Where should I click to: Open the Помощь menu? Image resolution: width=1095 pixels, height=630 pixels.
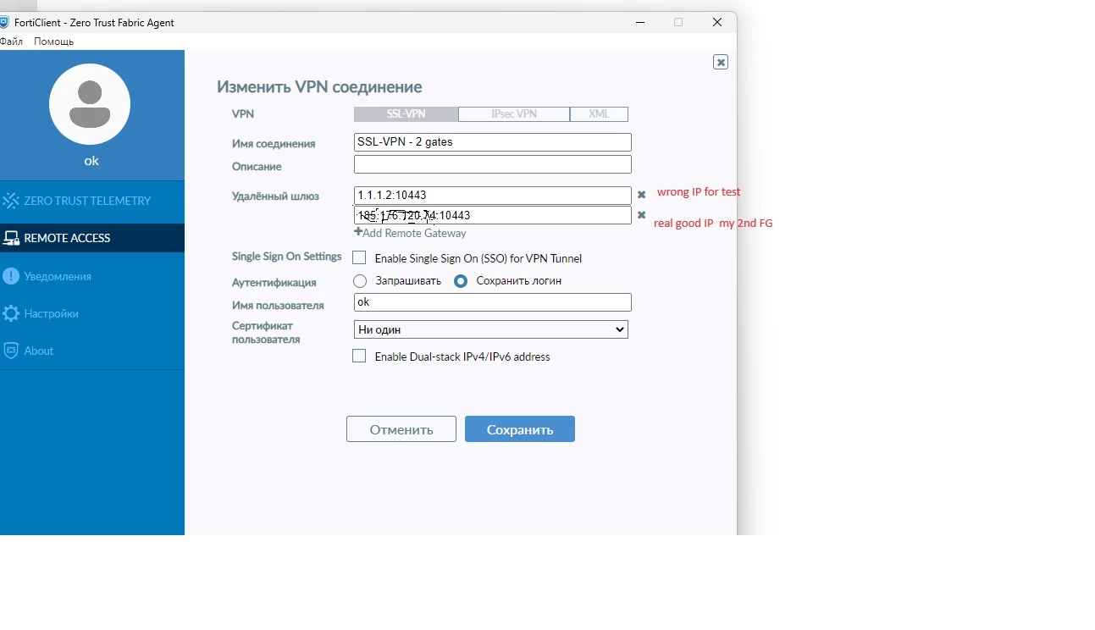(53, 41)
